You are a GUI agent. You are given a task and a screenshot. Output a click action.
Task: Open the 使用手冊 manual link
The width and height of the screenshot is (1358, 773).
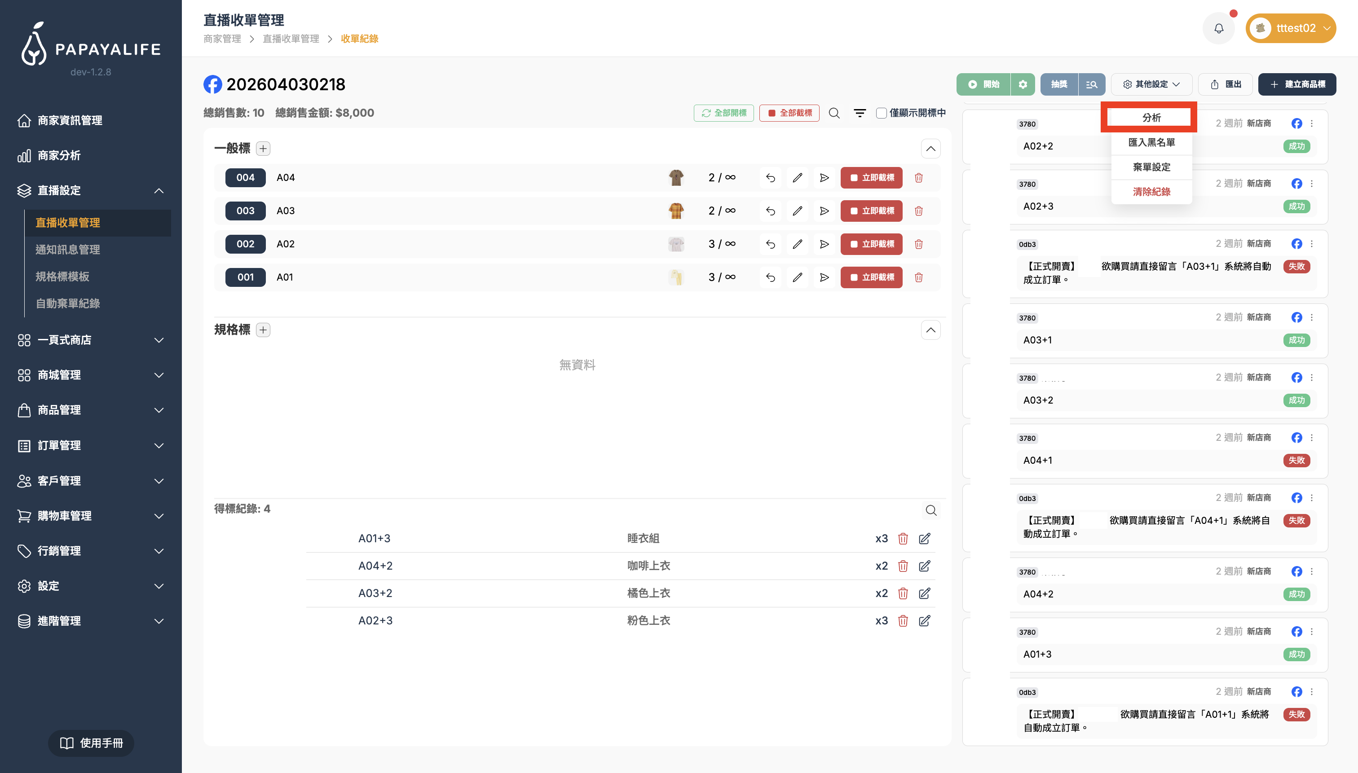click(x=91, y=743)
